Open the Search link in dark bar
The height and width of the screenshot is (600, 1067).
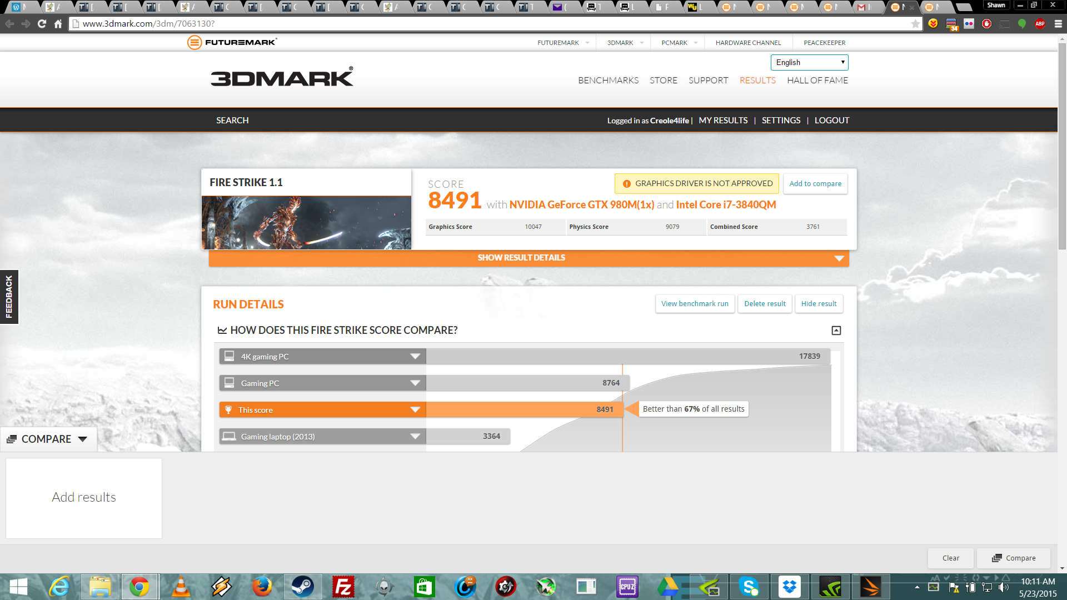[232, 121]
